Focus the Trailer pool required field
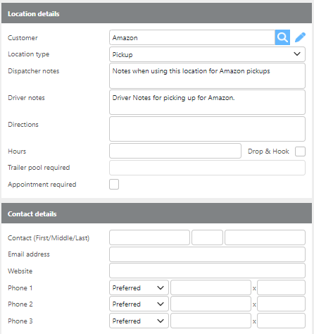This screenshot has height=334, width=314. tap(207, 168)
